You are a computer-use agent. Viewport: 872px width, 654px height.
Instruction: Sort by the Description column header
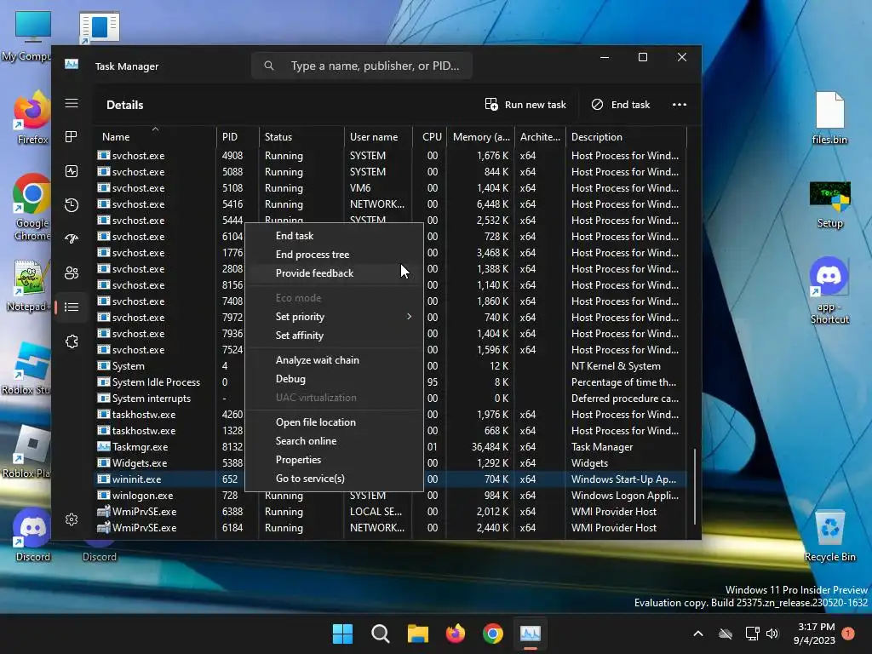(626, 137)
